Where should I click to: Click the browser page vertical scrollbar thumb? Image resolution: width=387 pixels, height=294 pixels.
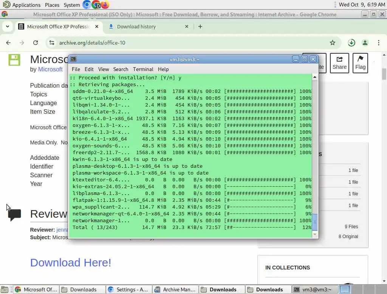click(384, 74)
